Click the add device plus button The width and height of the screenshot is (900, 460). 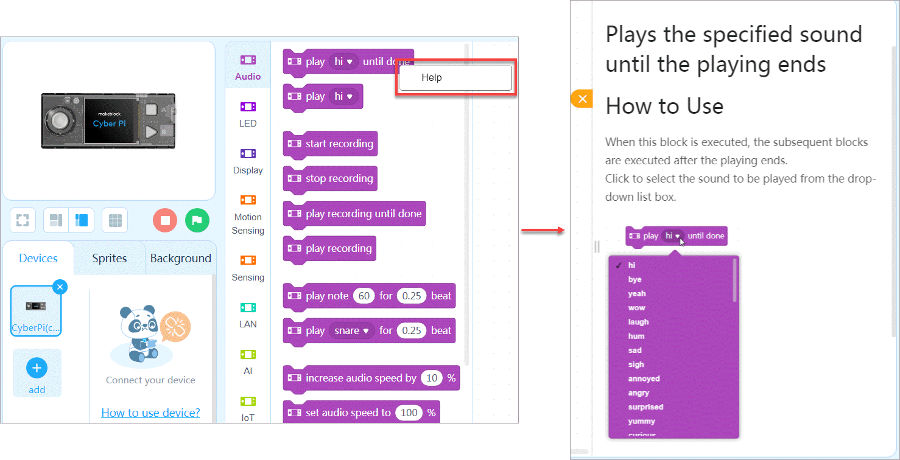pyautogui.click(x=37, y=368)
